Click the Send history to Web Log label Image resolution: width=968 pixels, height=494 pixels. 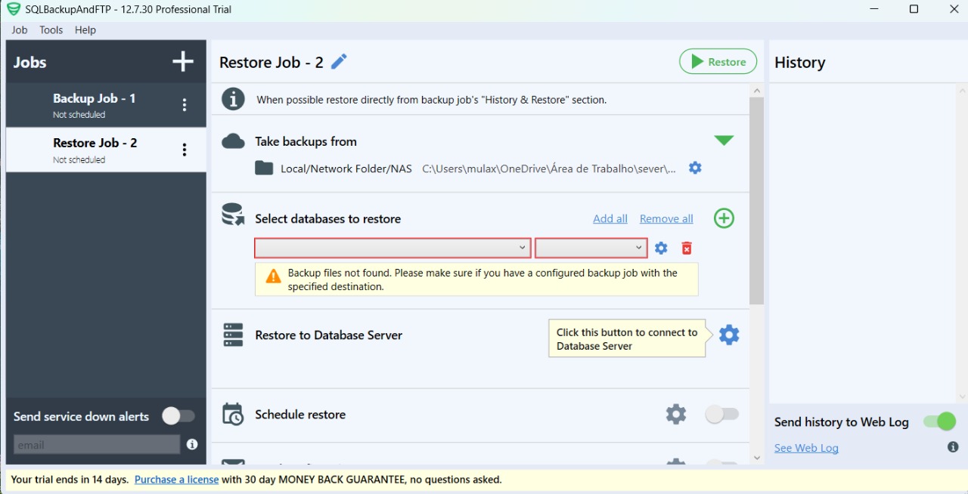[842, 422]
